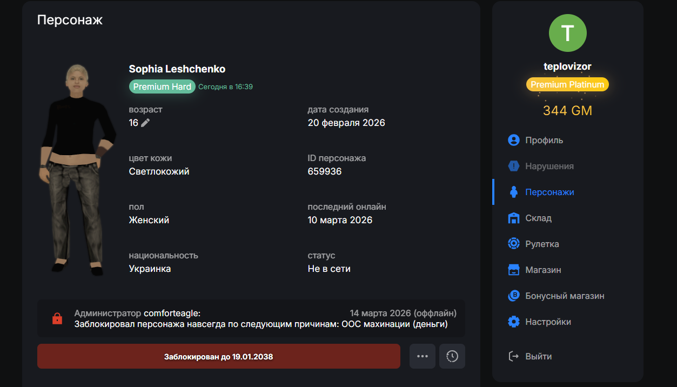Select the Рулетка menu label
This screenshot has height=387, width=677.
[542, 244]
